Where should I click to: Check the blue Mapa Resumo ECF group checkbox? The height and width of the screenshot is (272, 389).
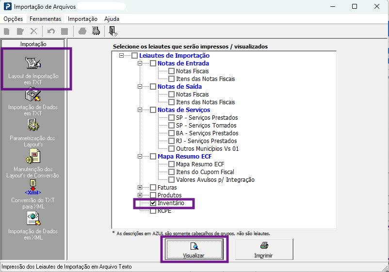[x=153, y=157]
